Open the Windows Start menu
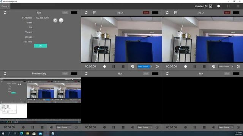Image resolution: width=243 pixels, height=136 pixels. 3,133
